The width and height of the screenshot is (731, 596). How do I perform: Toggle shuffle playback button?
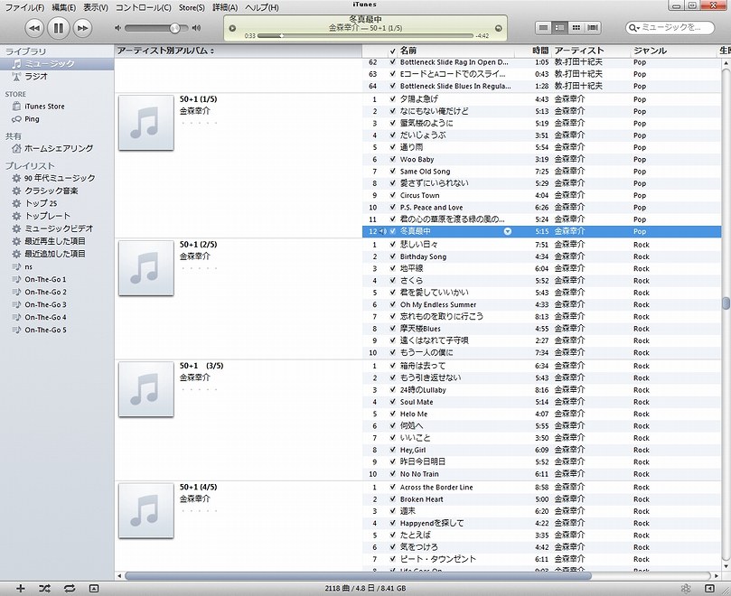point(45,589)
